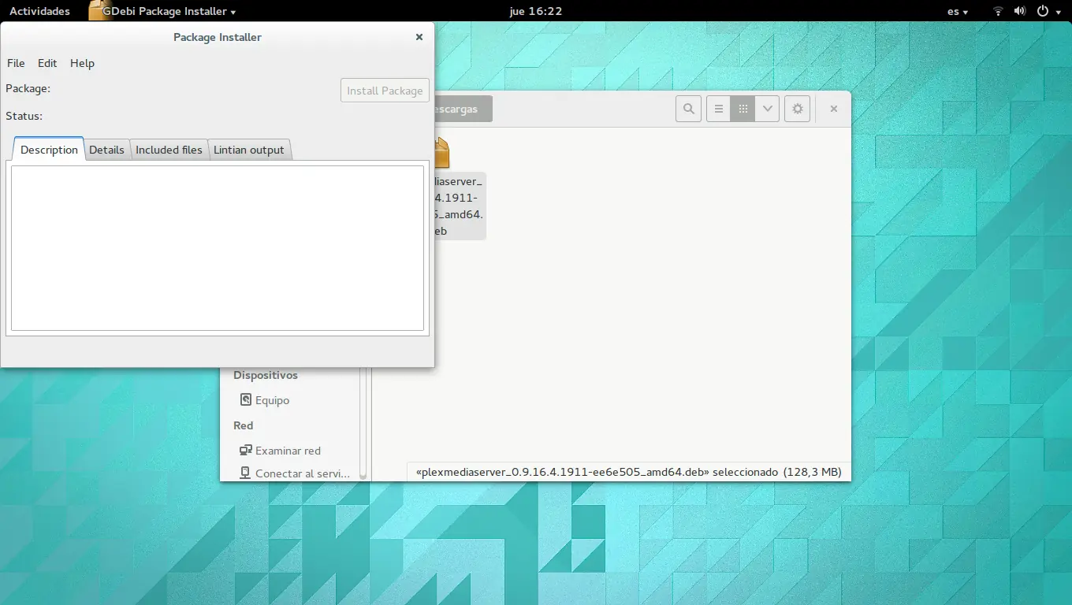This screenshot has width=1072, height=605.
Task: Expand the view options dropdown arrow
Action: [x=767, y=109]
